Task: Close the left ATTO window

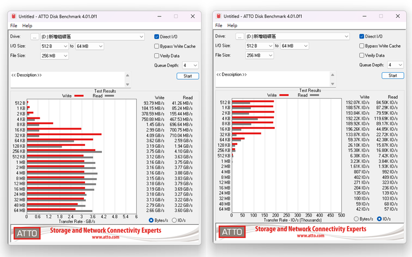Action: [193, 16]
